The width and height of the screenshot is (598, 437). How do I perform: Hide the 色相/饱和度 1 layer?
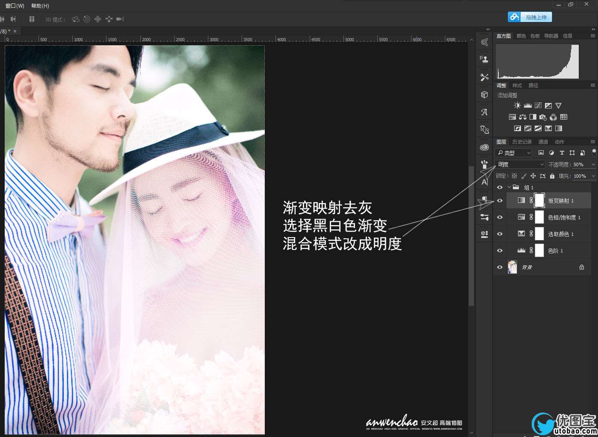pos(500,217)
